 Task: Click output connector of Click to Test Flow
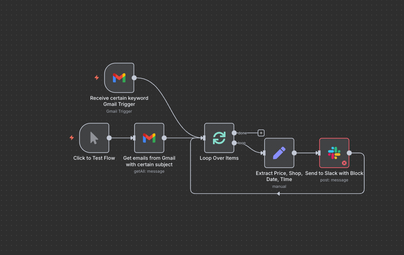(109, 138)
